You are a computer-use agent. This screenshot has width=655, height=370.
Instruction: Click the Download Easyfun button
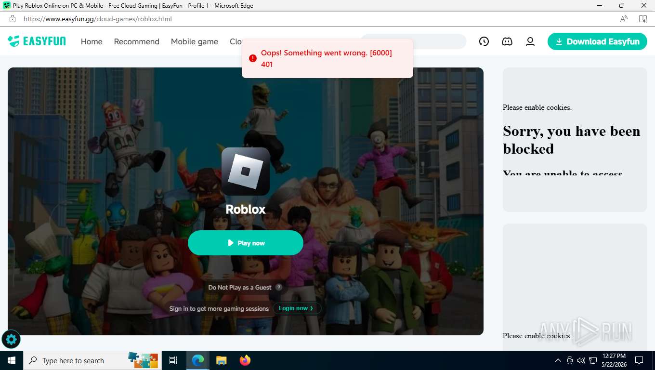[x=597, y=41]
